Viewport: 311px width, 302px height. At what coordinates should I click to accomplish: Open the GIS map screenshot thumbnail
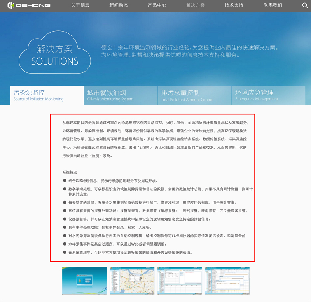click(x=132, y=281)
